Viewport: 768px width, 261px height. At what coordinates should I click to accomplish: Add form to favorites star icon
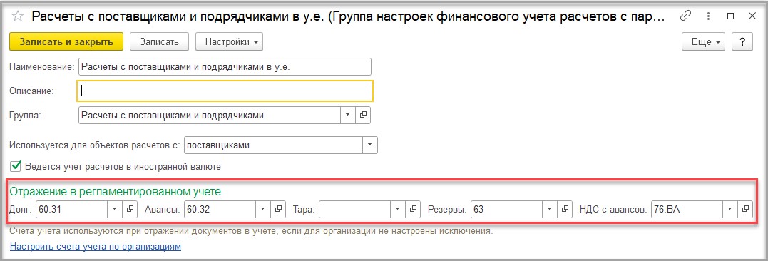(18, 16)
